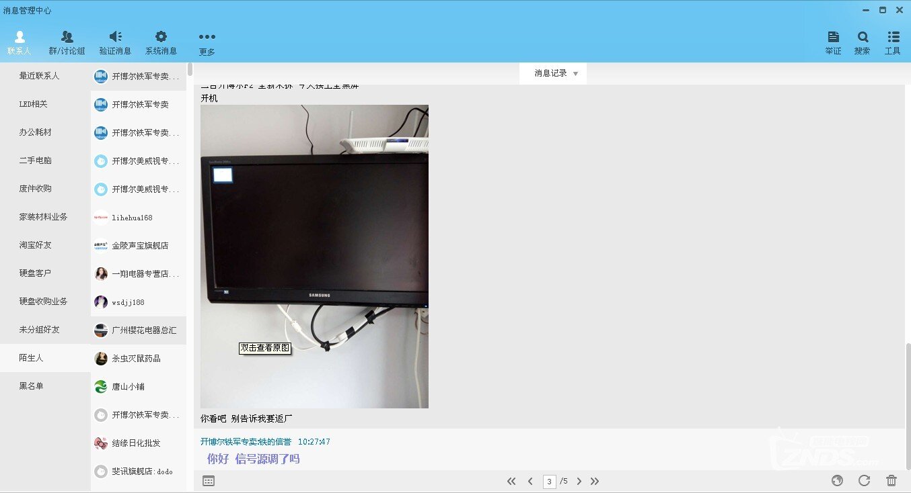Click lihehua168 contact avatar
Image resolution: width=911 pixels, height=493 pixels.
point(101,218)
